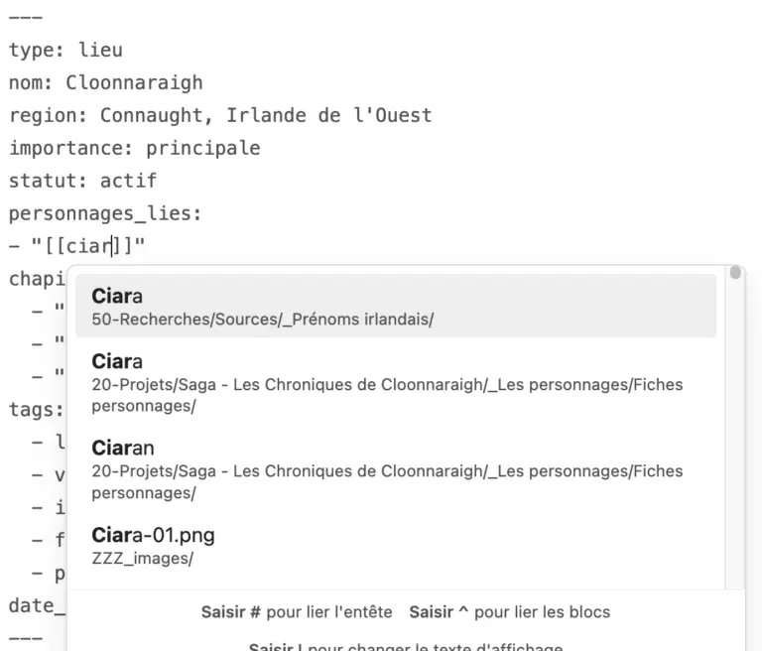Click the "importance: principale" line
The height and width of the screenshot is (651, 762).
click(x=134, y=148)
